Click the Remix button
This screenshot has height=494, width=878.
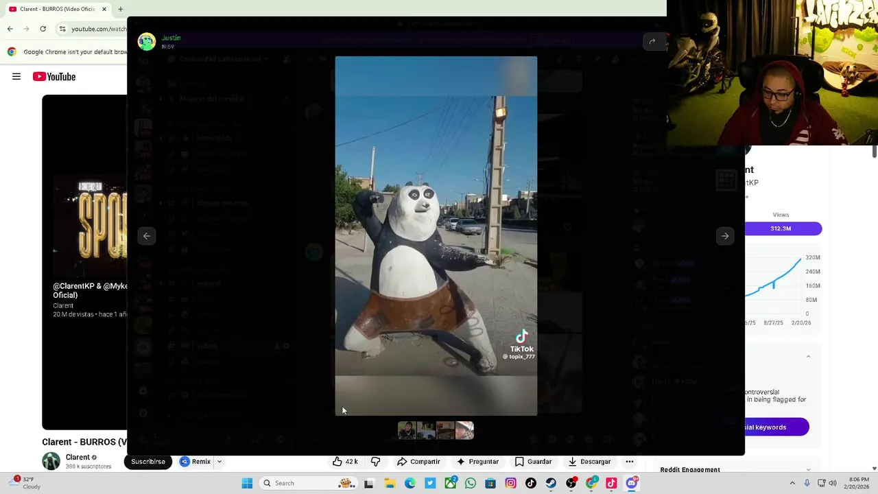[x=195, y=462]
